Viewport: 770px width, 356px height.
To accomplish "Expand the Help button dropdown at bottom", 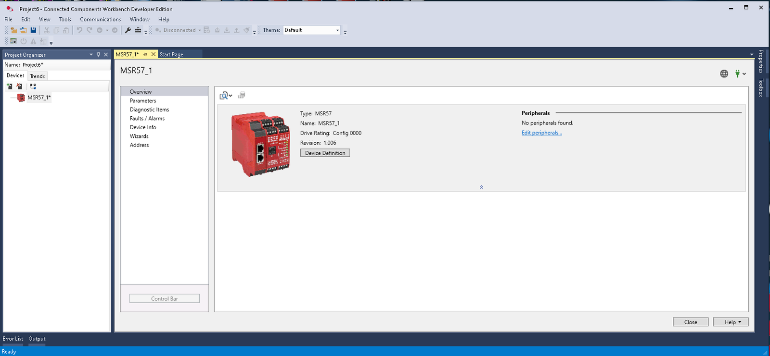I will (740, 322).
